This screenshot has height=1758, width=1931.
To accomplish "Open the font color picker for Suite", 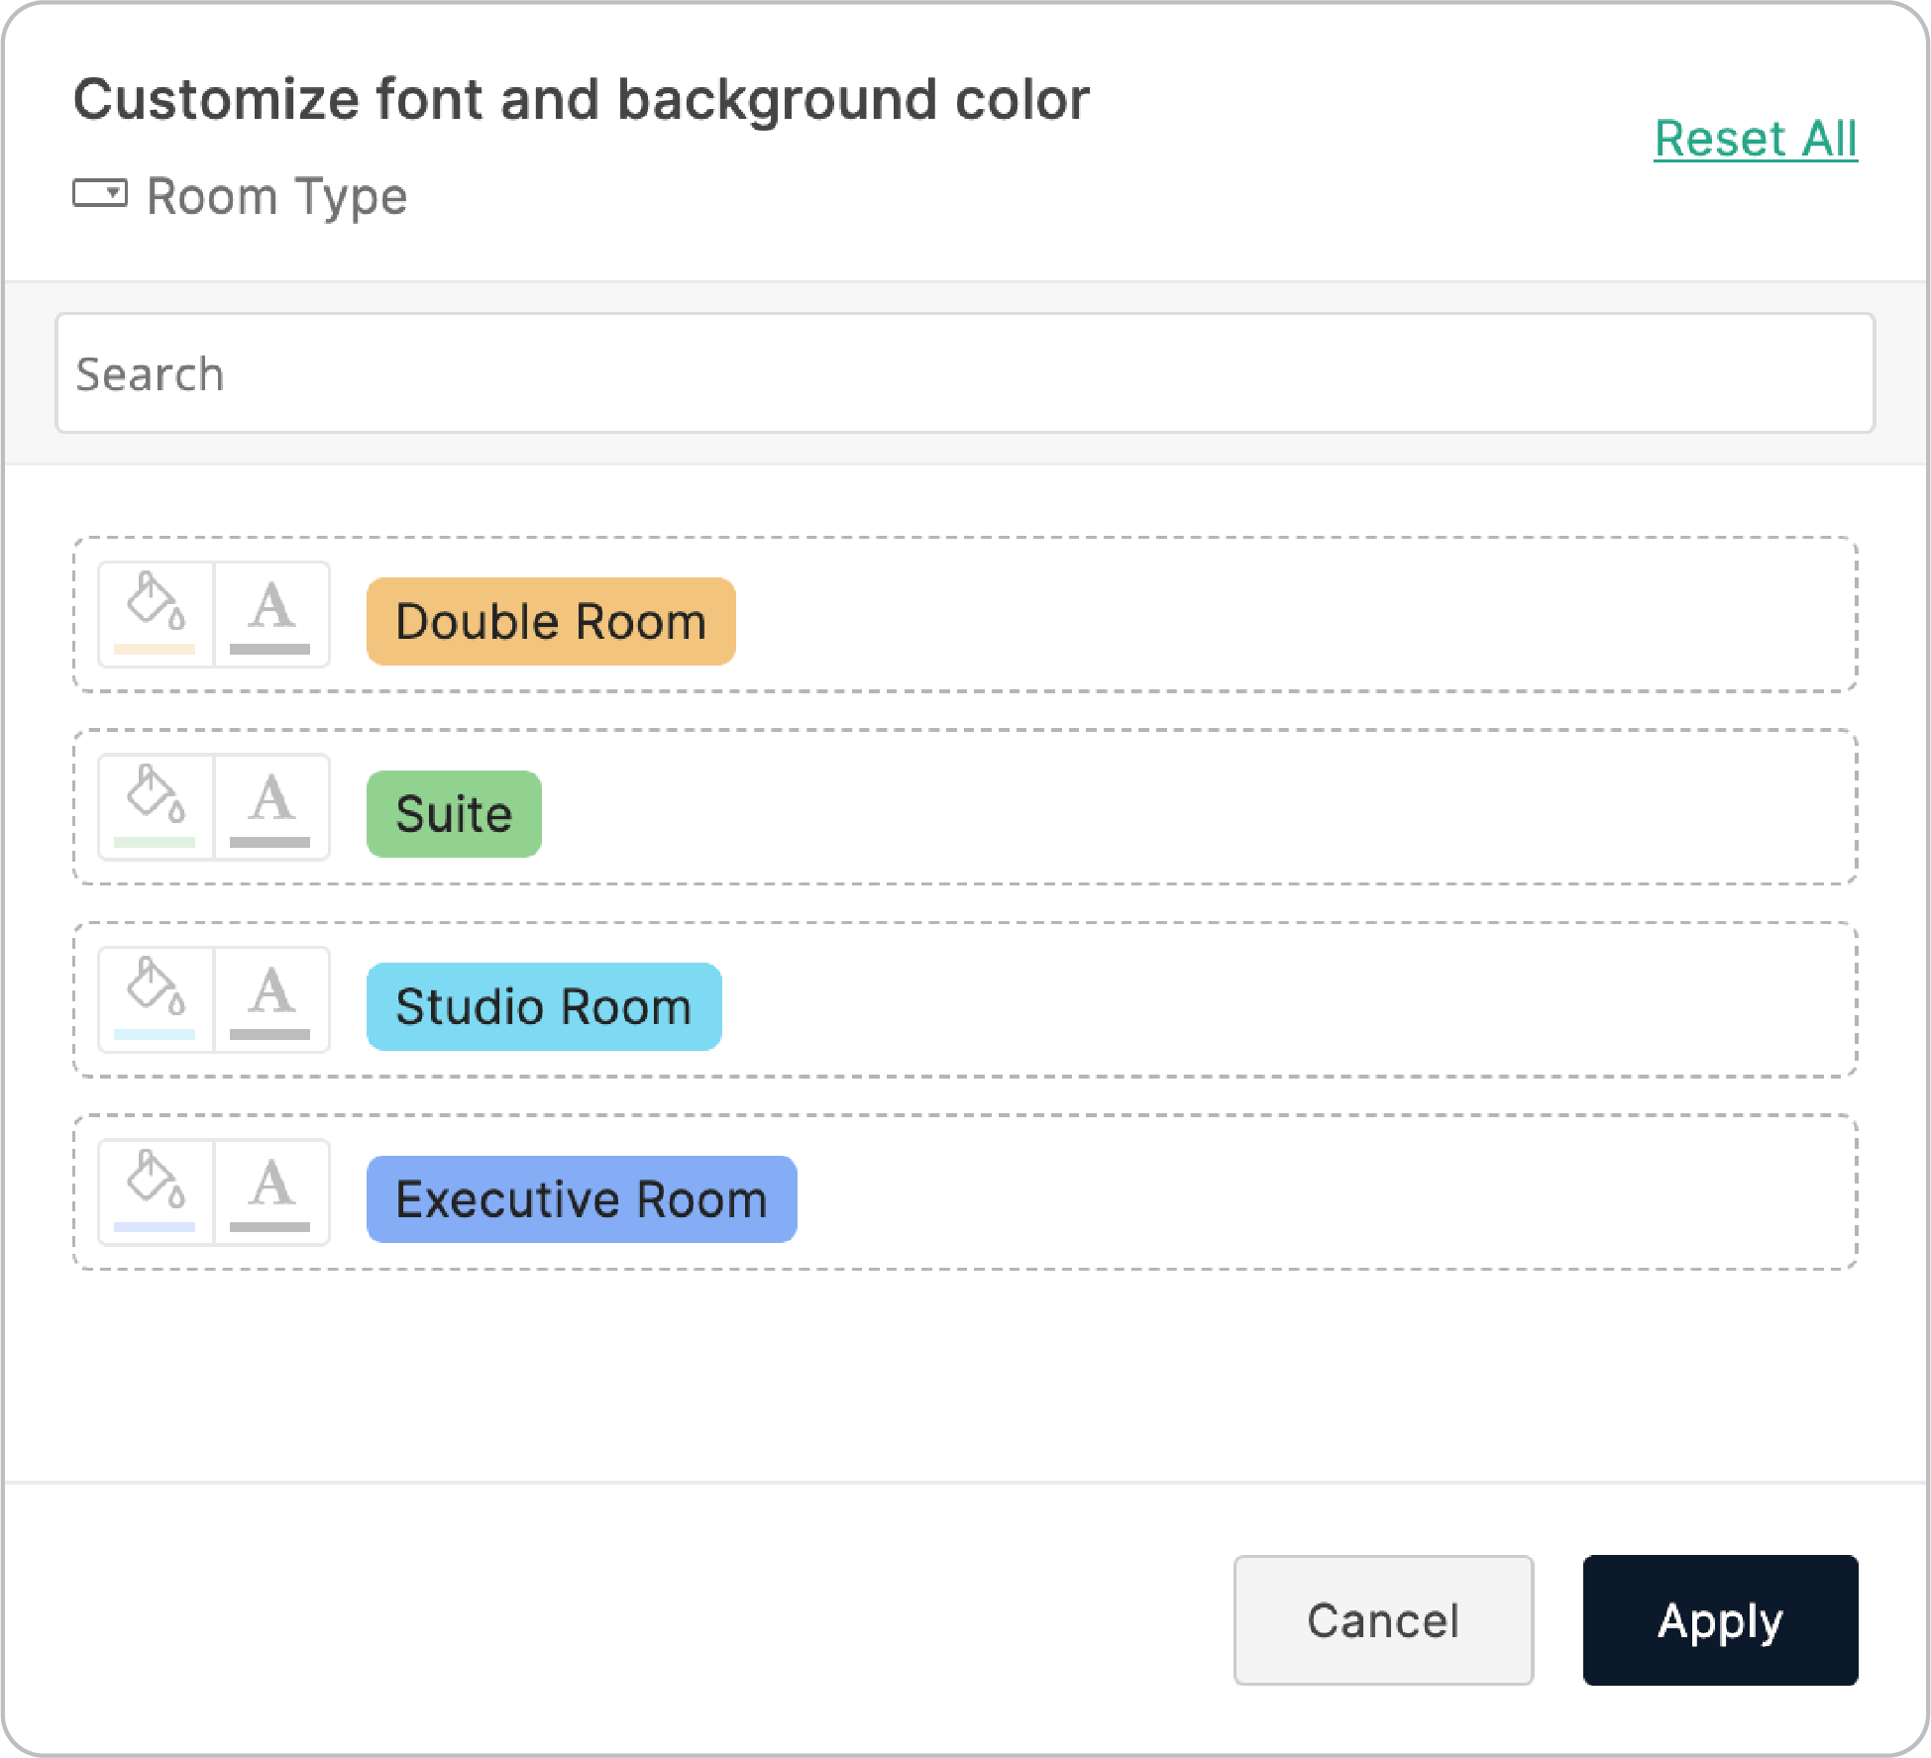I will [271, 806].
